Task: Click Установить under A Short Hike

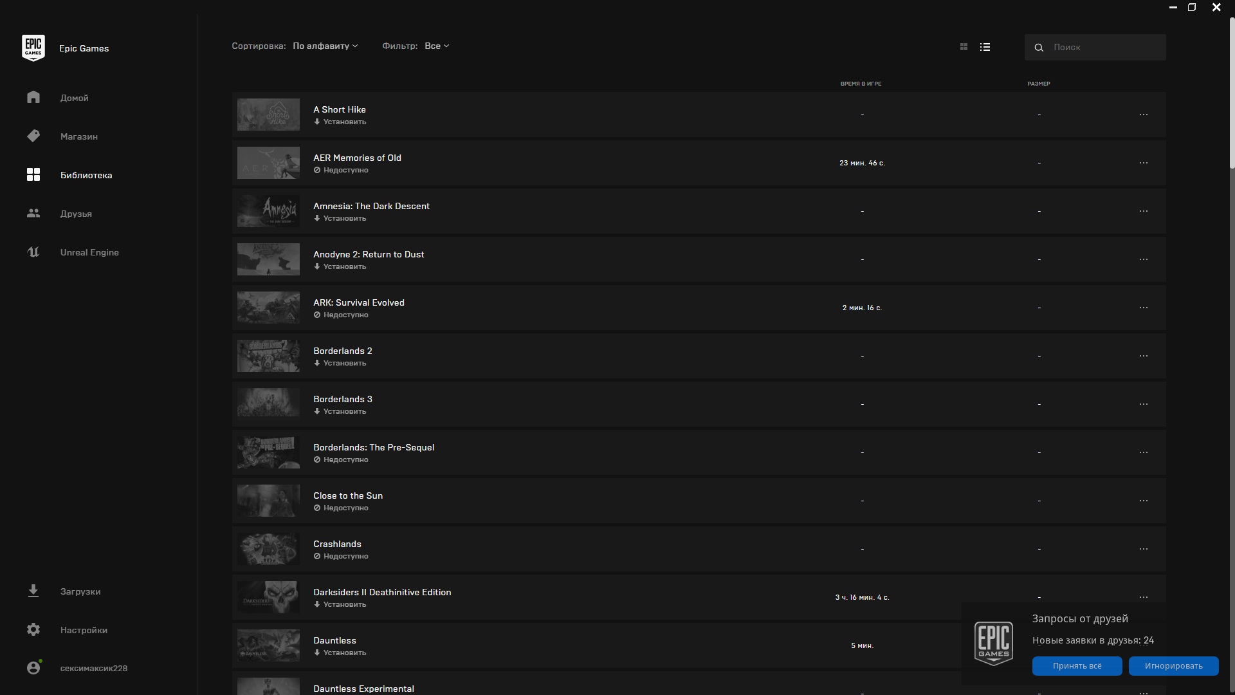Action: (340, 122)
